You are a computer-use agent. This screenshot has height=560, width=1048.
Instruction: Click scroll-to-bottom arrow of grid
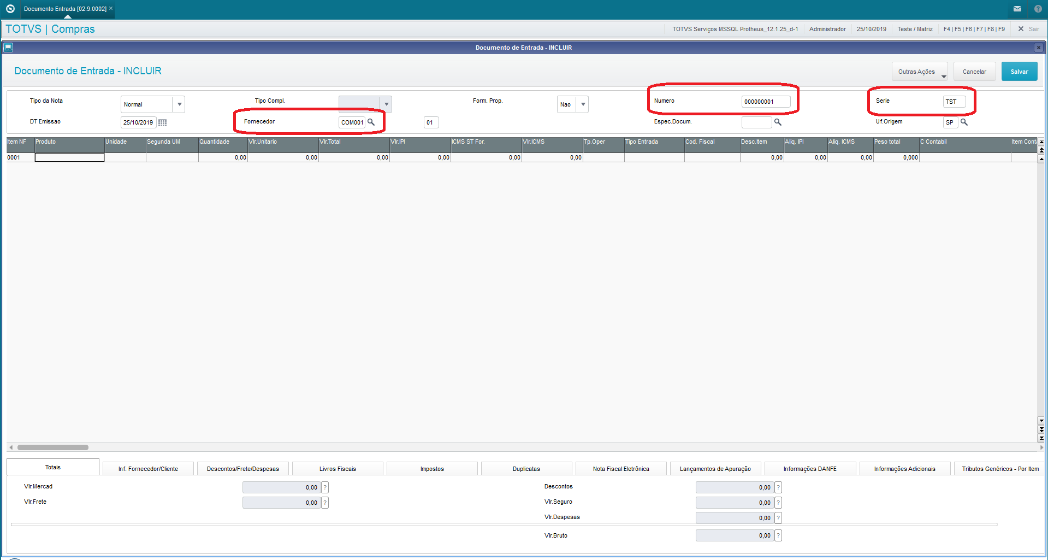(1041, 438)
